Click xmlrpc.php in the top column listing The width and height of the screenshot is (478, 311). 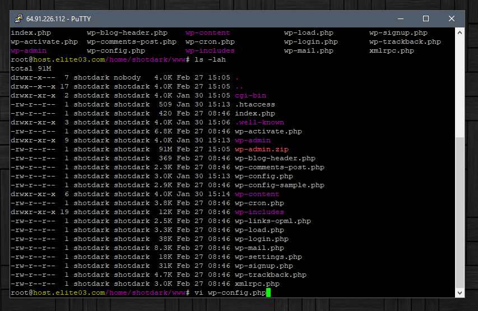tap(392, 50)
